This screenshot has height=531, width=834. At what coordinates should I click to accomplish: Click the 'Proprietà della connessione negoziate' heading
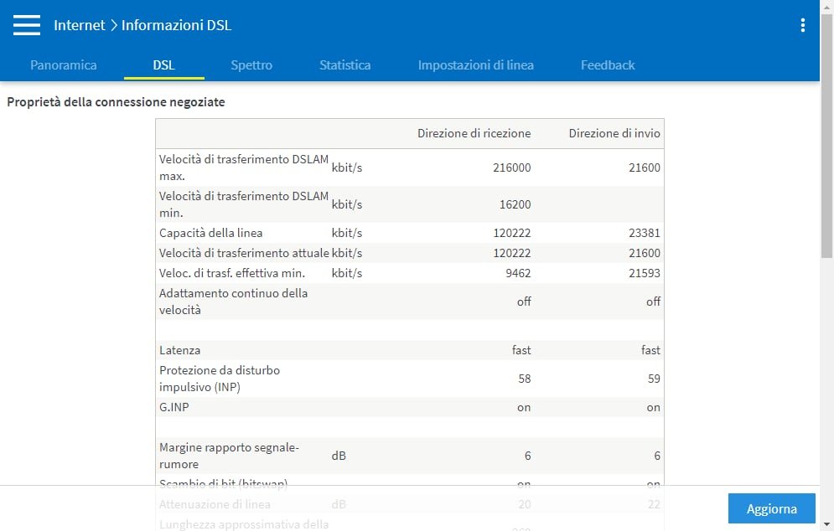(116, 101)
